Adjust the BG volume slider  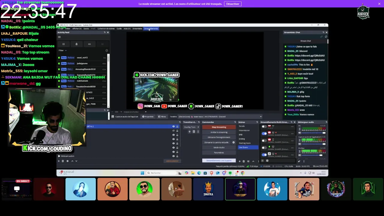click(313, 133)
